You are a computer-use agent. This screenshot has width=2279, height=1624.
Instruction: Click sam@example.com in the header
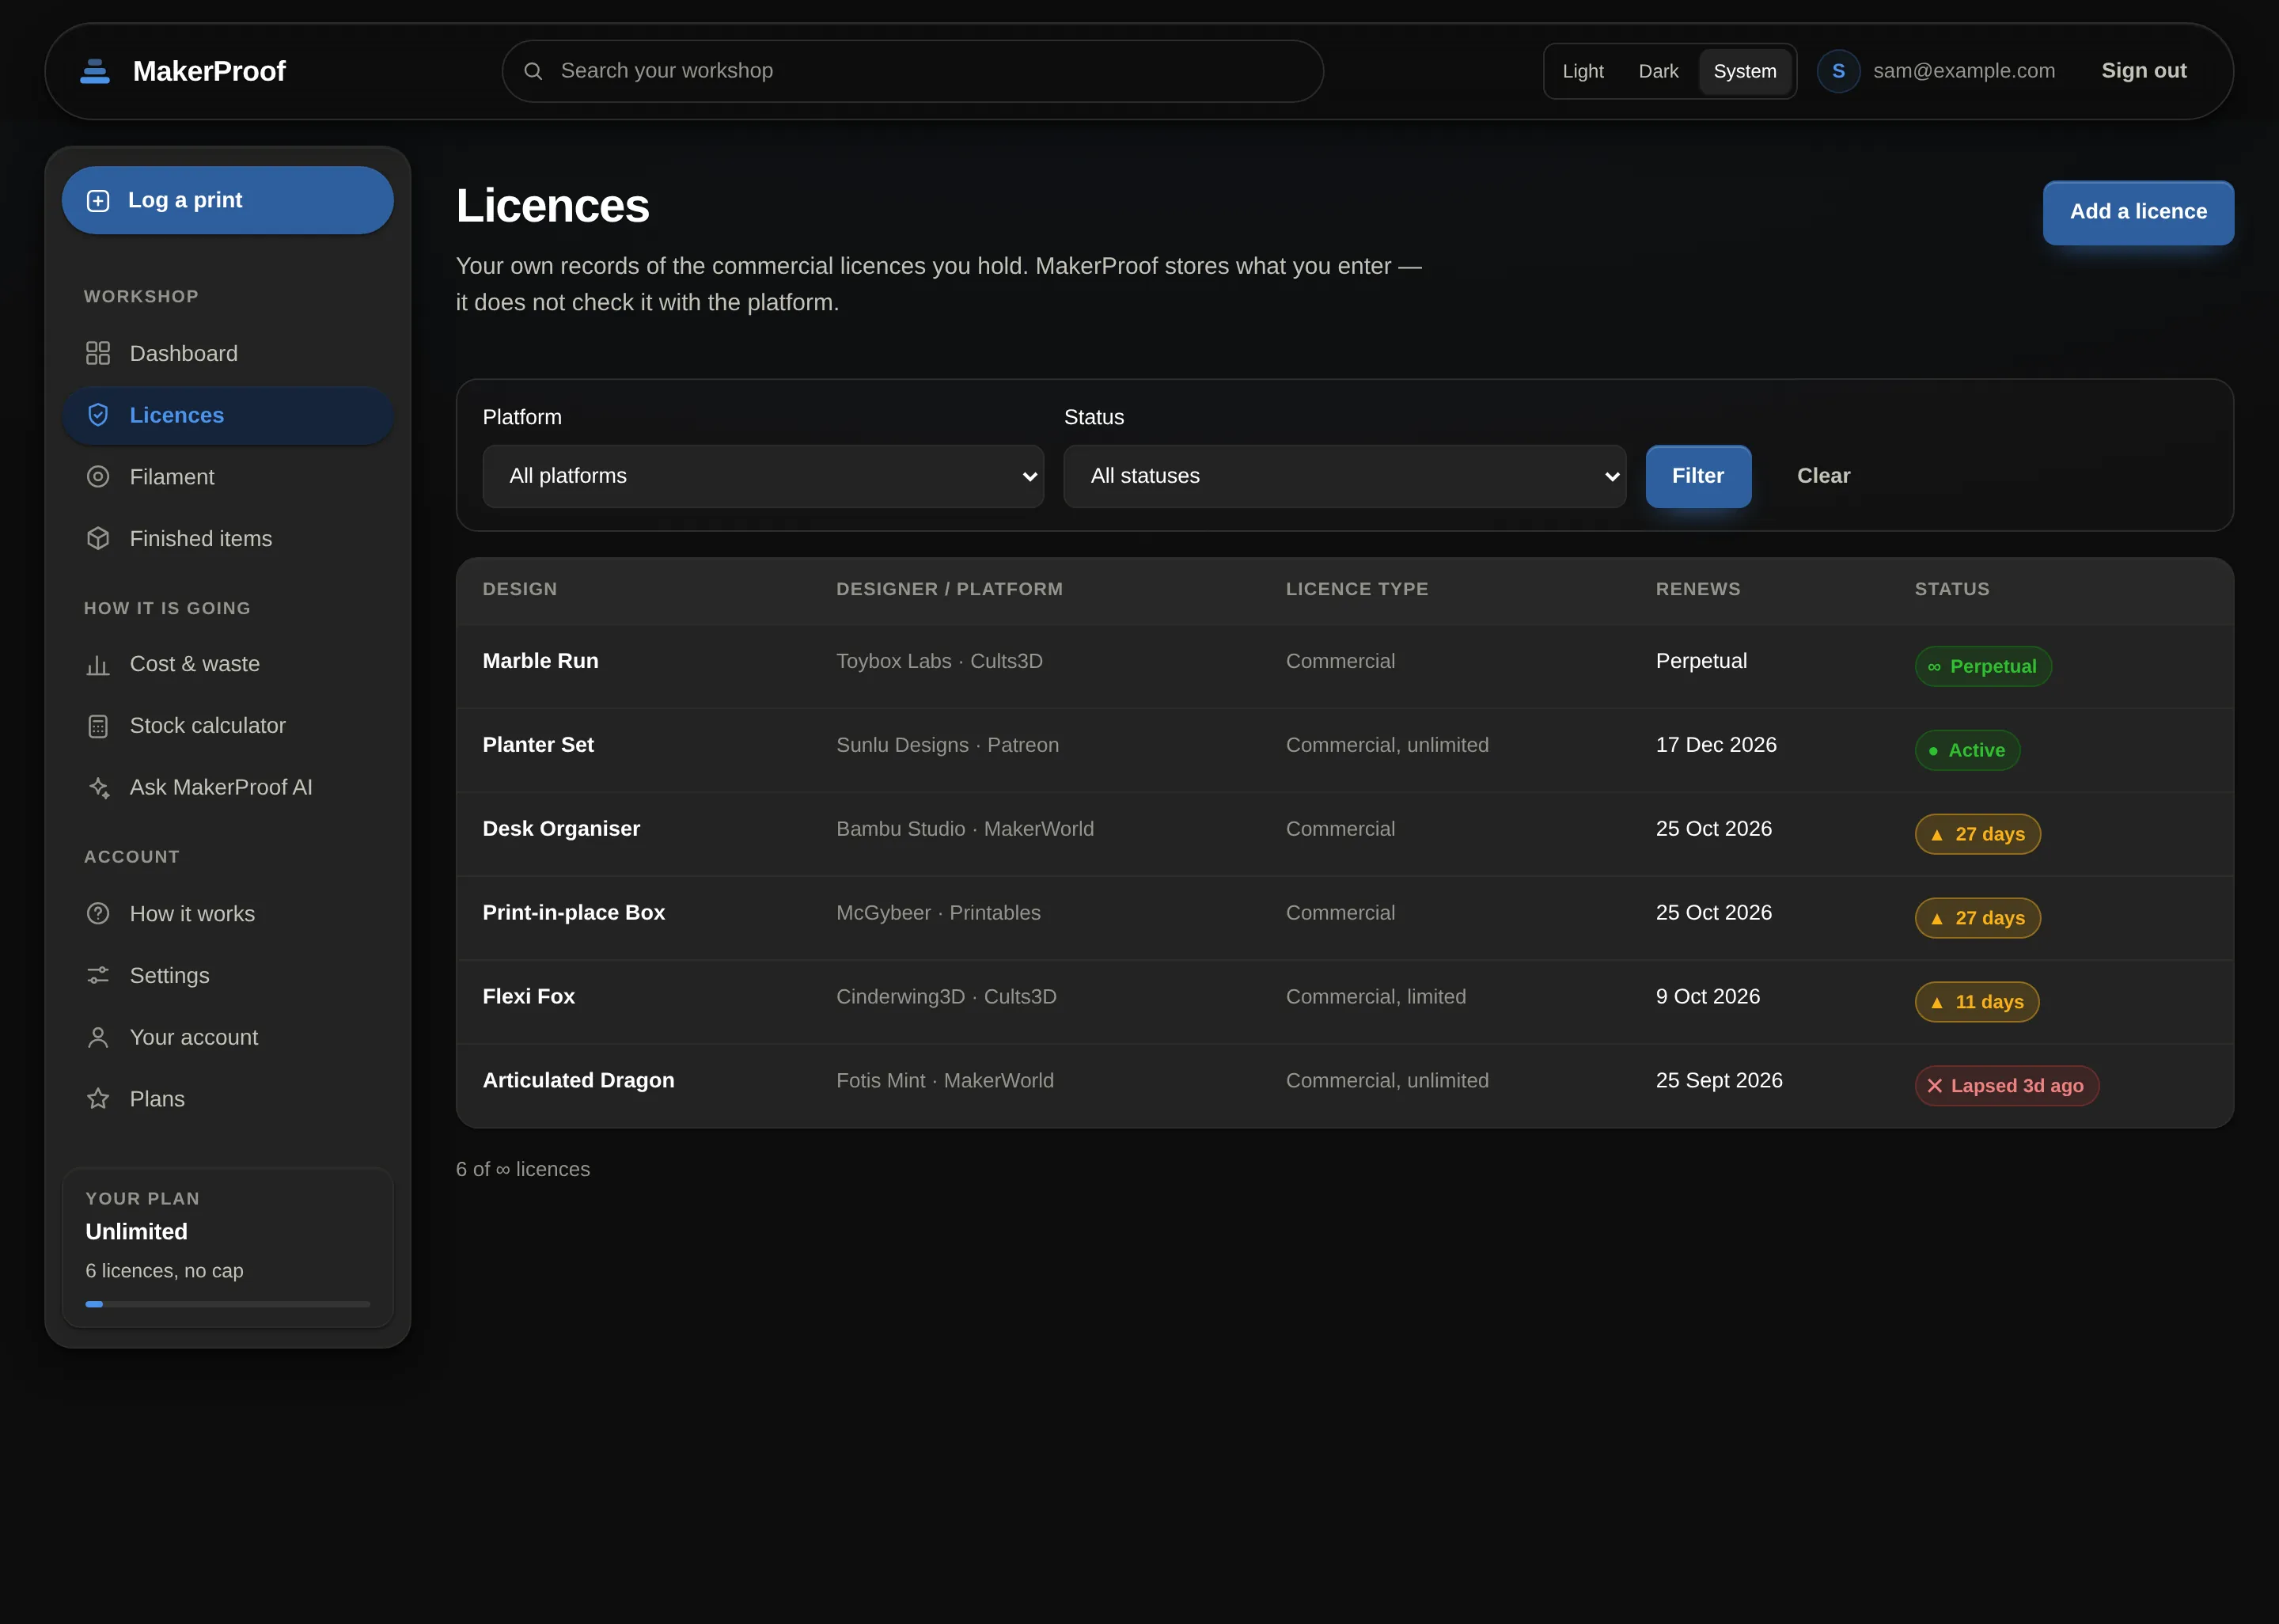pyautogui.click(x=1964, y=71)
